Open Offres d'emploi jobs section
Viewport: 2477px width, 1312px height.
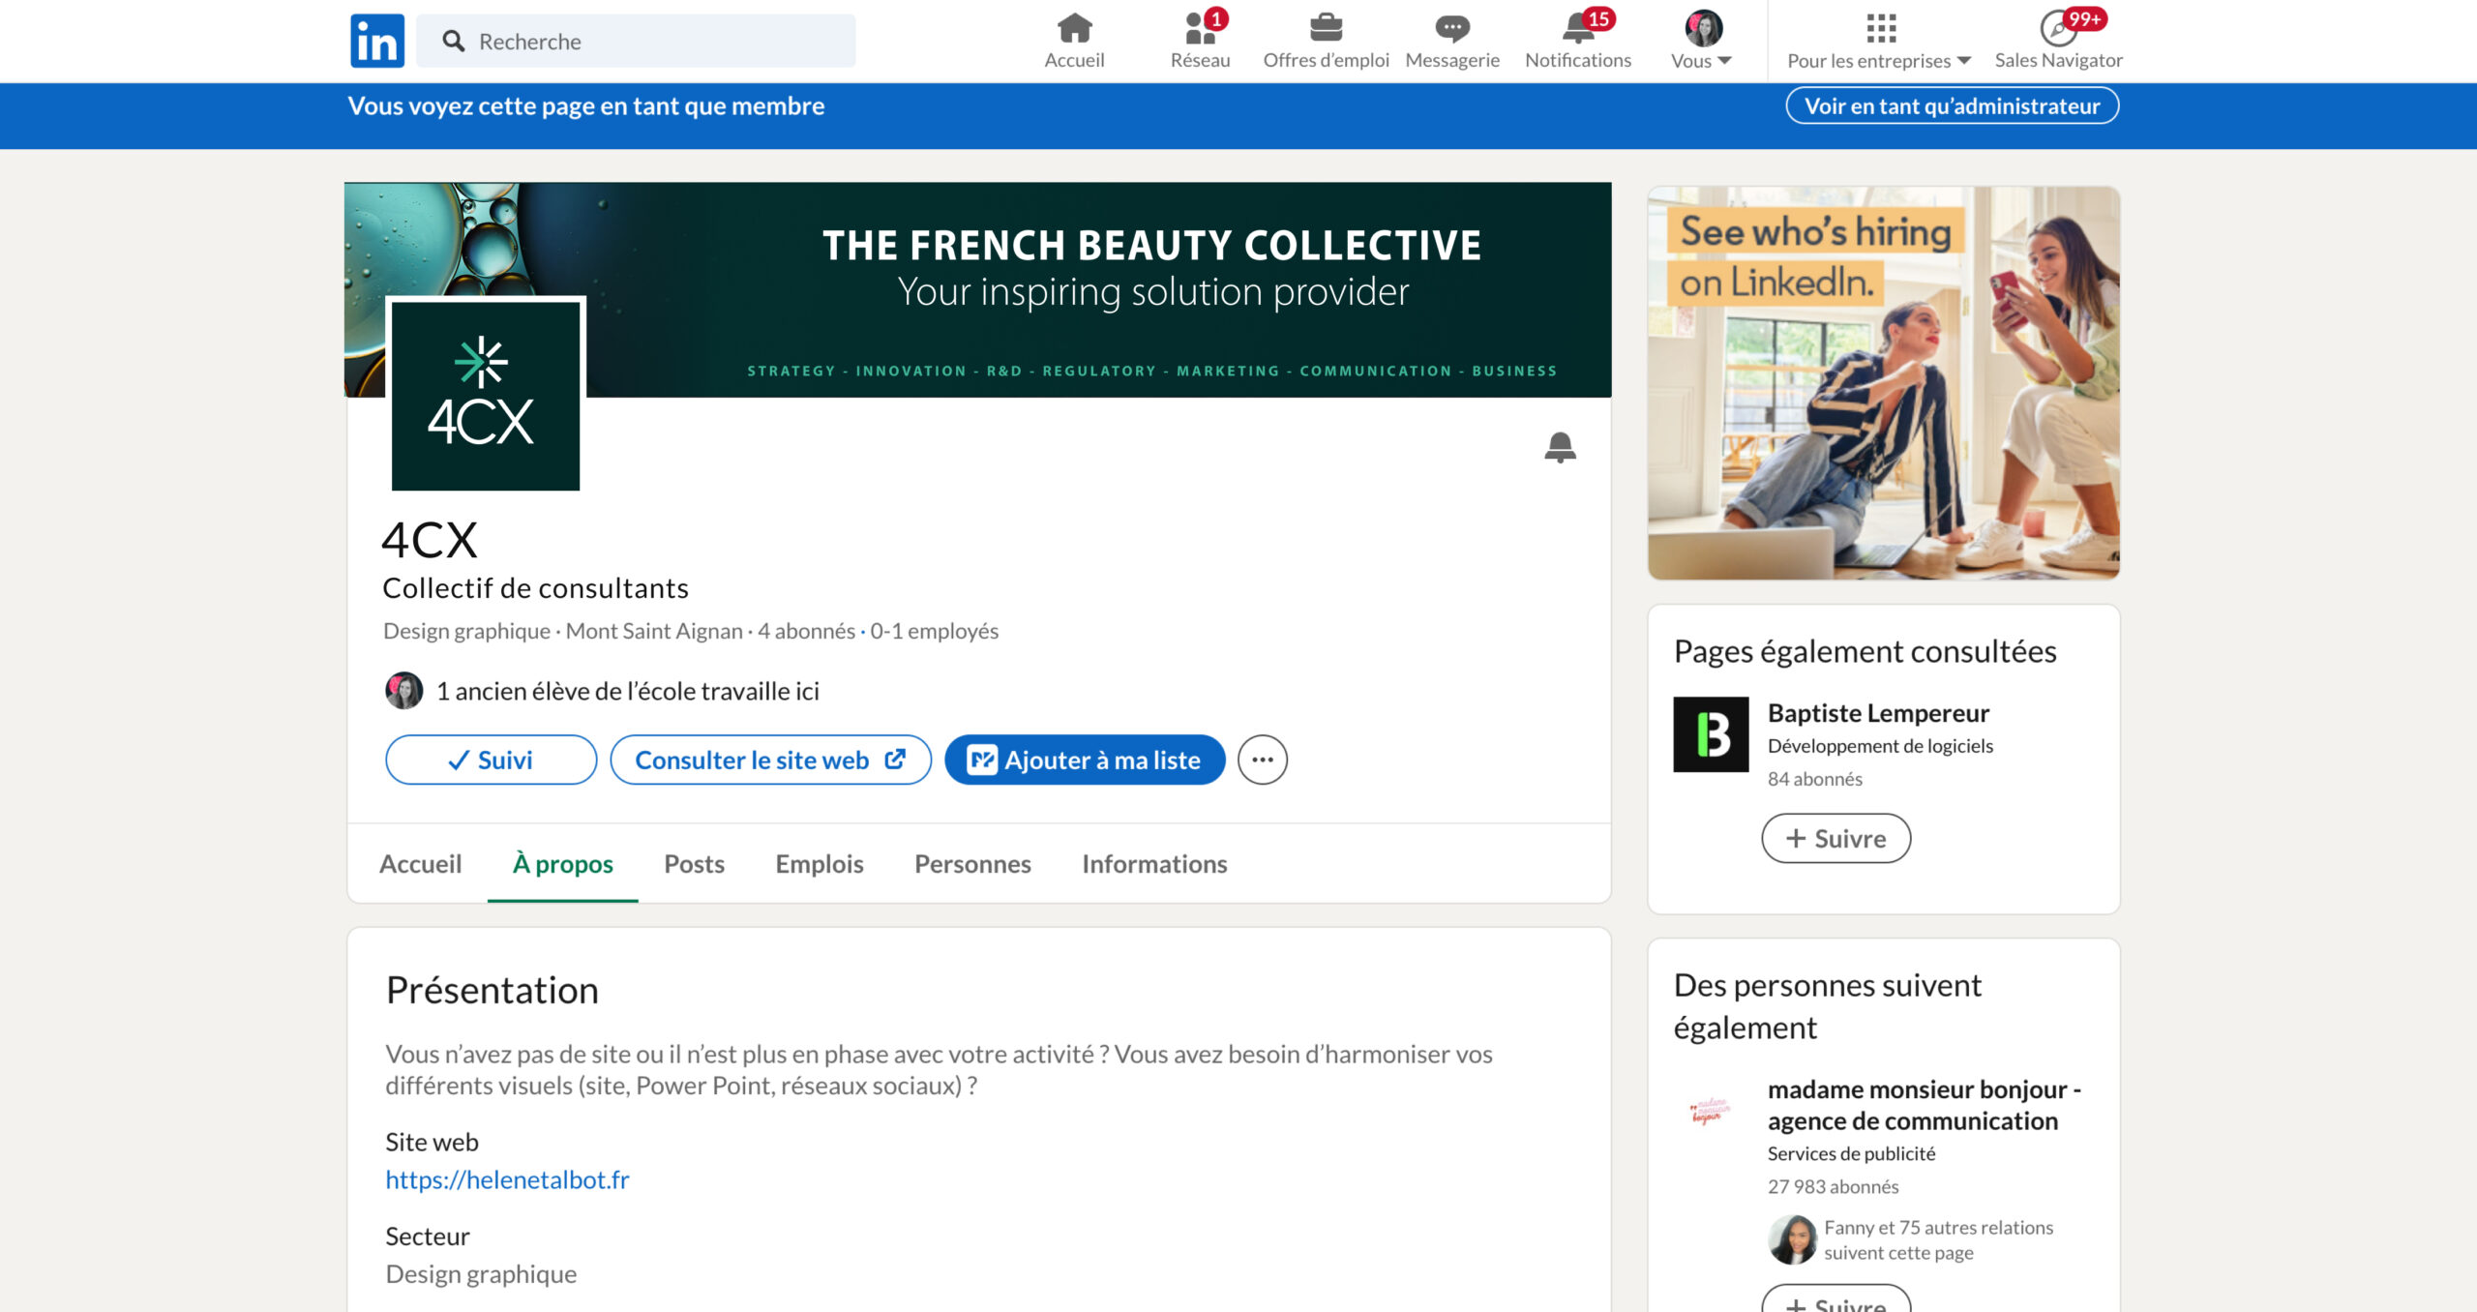(x=1328, y=39)
